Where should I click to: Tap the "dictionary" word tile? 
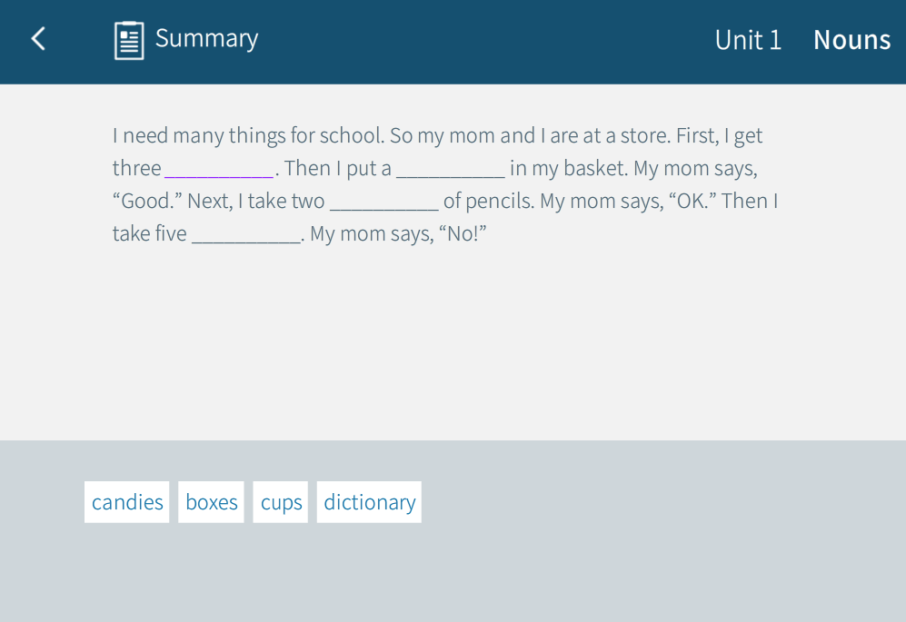click(x=369, y=502)
